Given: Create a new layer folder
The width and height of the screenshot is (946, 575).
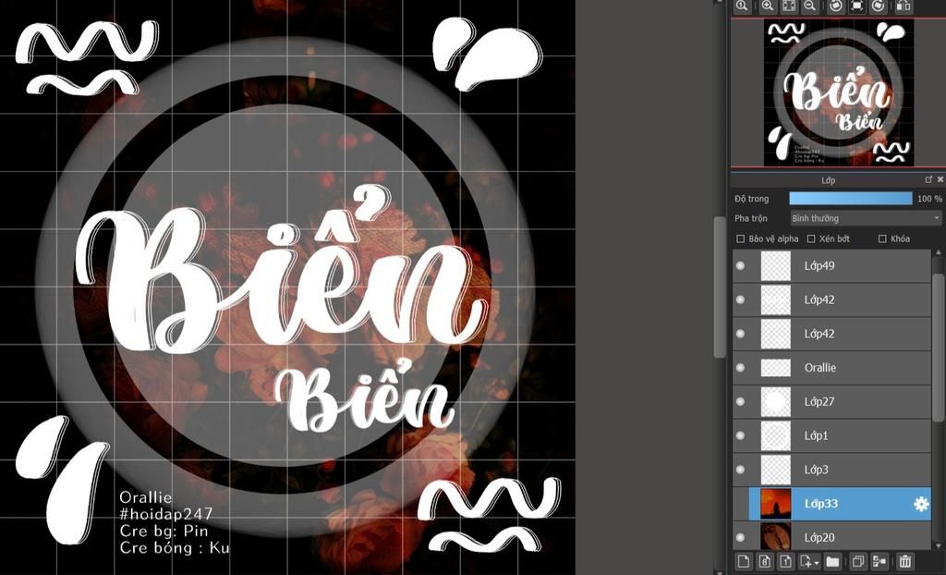Looking at the screenshot, I should pos(832,561).
